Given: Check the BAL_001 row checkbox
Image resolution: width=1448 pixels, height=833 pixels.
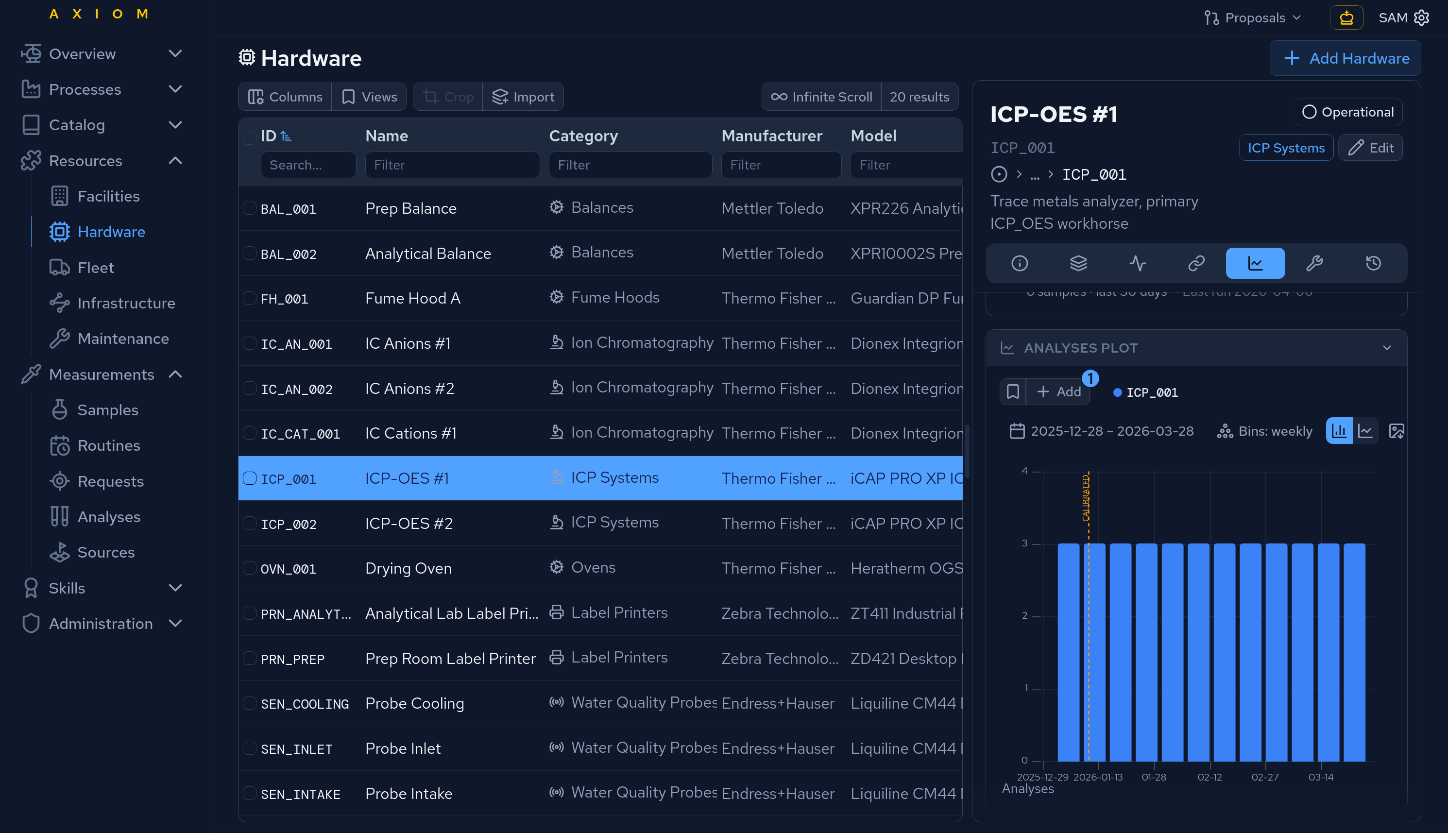Looking at the screenshot, I should click(250, 208).
